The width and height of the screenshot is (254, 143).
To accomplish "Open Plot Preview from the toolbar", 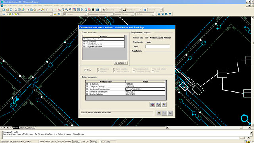I will click(x=19, y=10).
